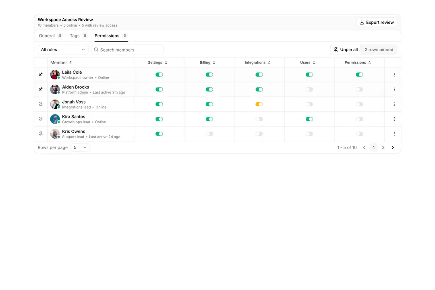Switch to the General tab
Image resolution: width=435 pixels, height=290 pixels.
coord(50,35)
